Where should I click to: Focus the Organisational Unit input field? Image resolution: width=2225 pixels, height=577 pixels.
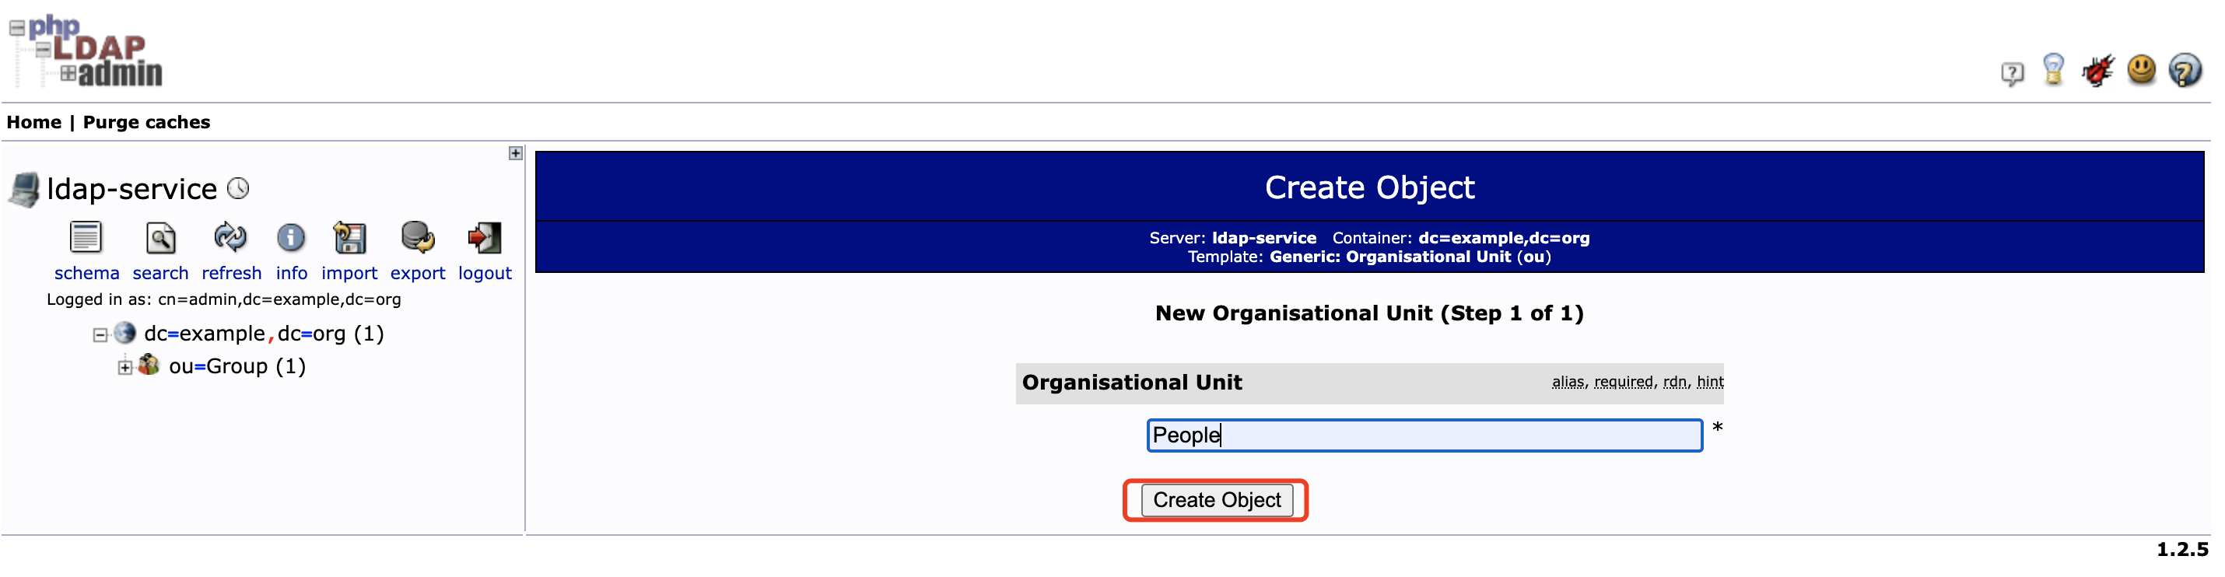[x=1424, y=435]
